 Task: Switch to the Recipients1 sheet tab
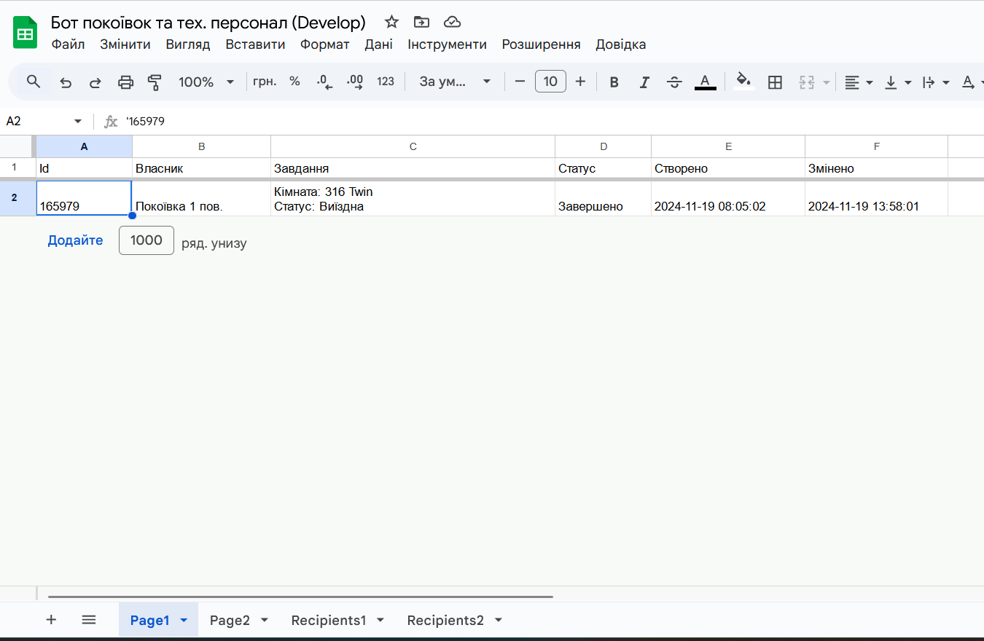328,621
